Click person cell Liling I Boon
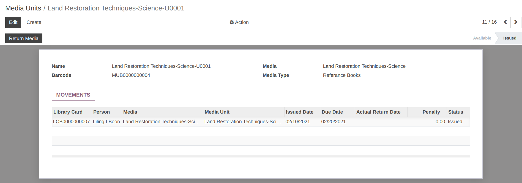Screen dimensions: 522x183 coord(106,122)
